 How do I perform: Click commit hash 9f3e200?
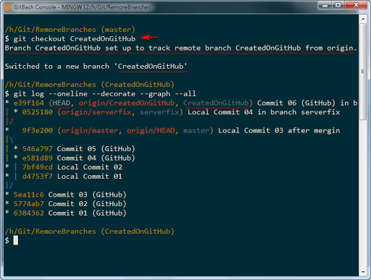click(x=38, y=130)
